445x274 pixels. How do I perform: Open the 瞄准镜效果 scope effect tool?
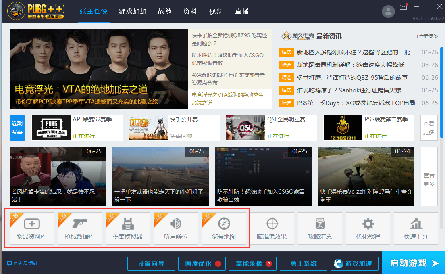click(x=272, y=228)
